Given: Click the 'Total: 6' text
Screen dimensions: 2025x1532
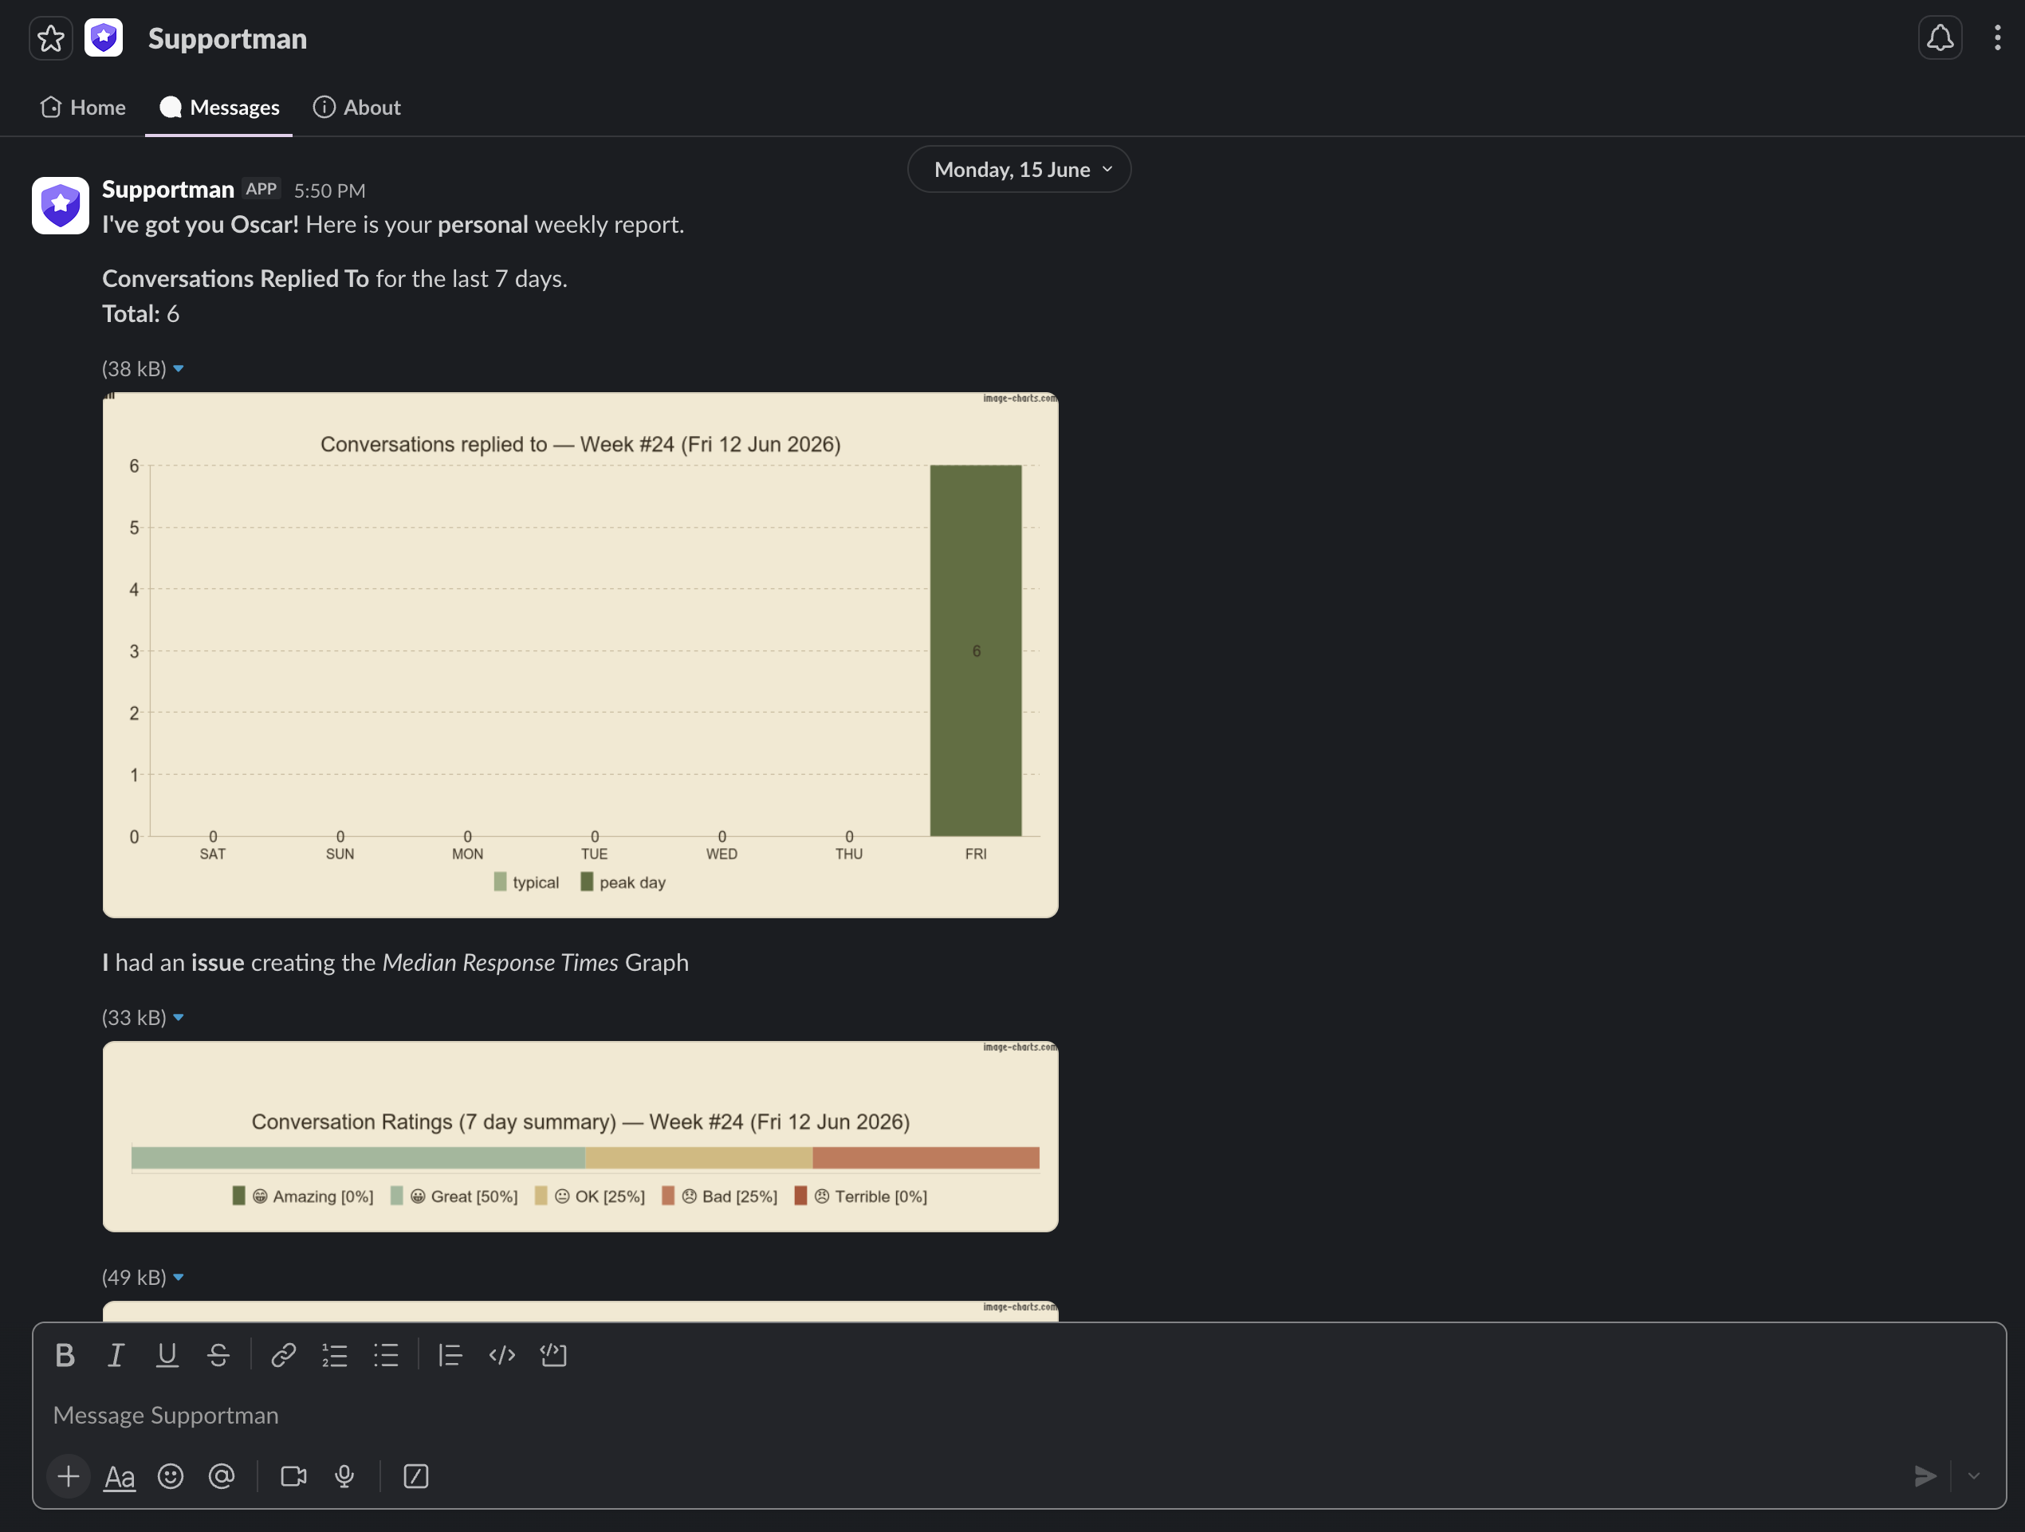Looking at the screenshot, I should pyautogui.click(x=141, y=314).
